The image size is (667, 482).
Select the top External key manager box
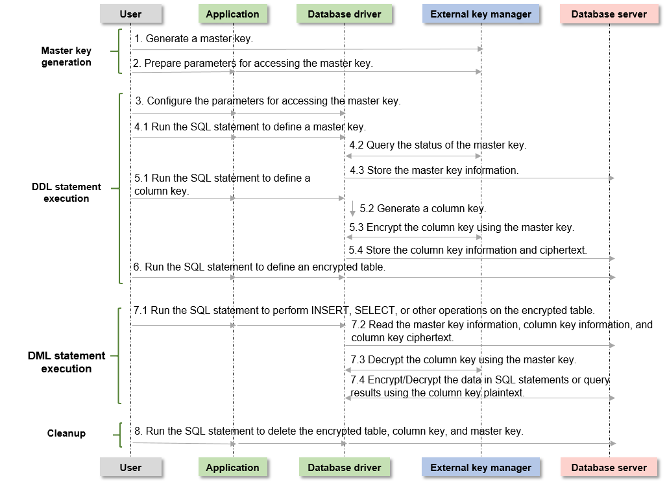tap(481, 14)
